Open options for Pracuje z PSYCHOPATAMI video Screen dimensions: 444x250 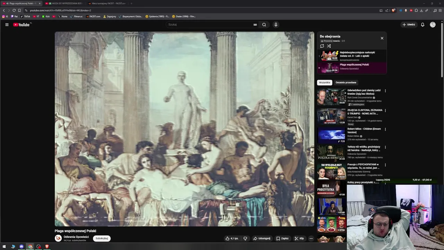point(385,165)
